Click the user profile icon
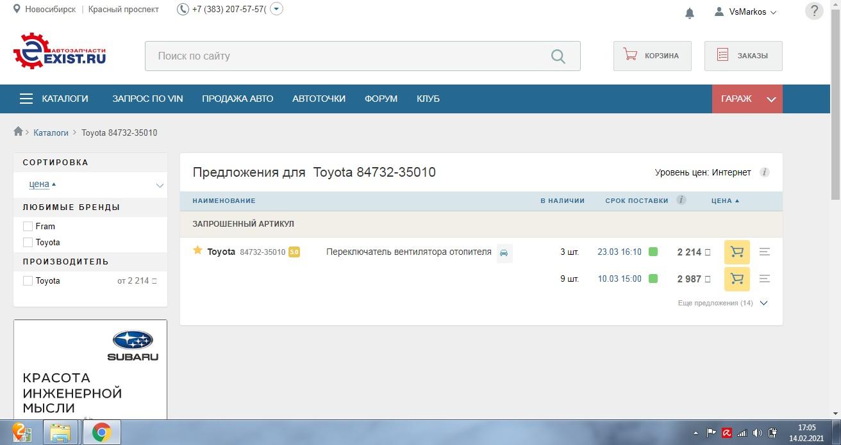 pos(719,12)
